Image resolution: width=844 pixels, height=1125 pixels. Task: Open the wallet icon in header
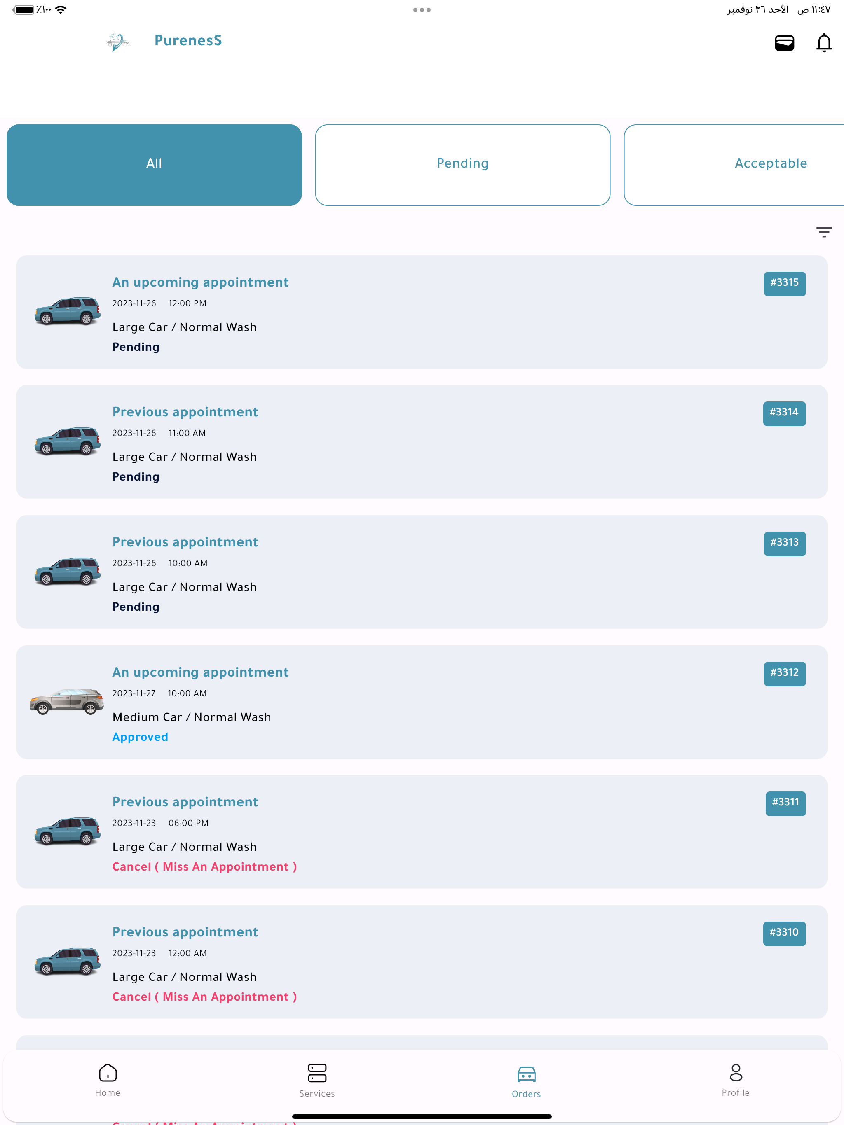(x=784, y=43)
